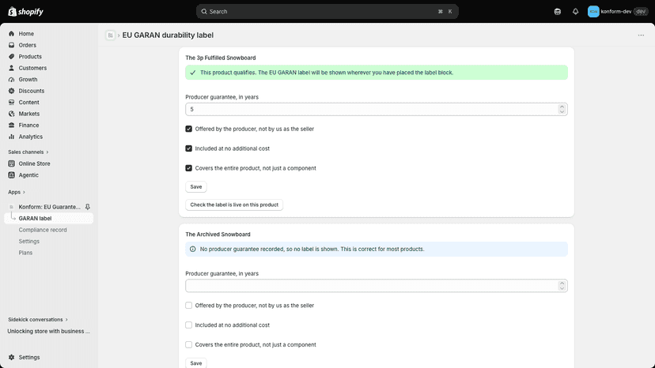Click the Markets globe icon
The image size is (655, 368).
coord(11,114)
